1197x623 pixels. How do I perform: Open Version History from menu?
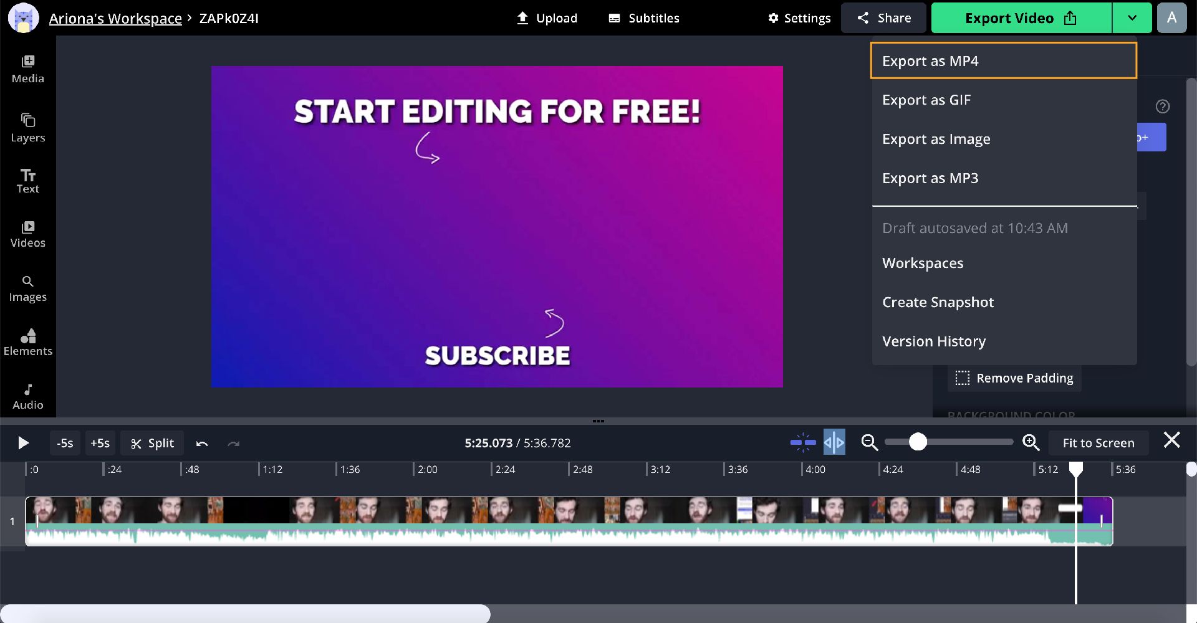(934, 341)
